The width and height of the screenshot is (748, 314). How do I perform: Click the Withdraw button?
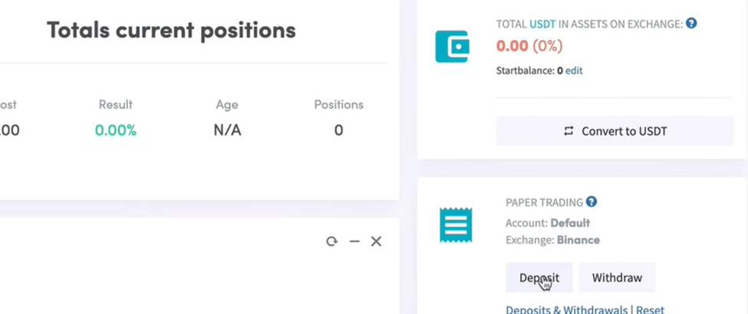click(x=617, y=277)
